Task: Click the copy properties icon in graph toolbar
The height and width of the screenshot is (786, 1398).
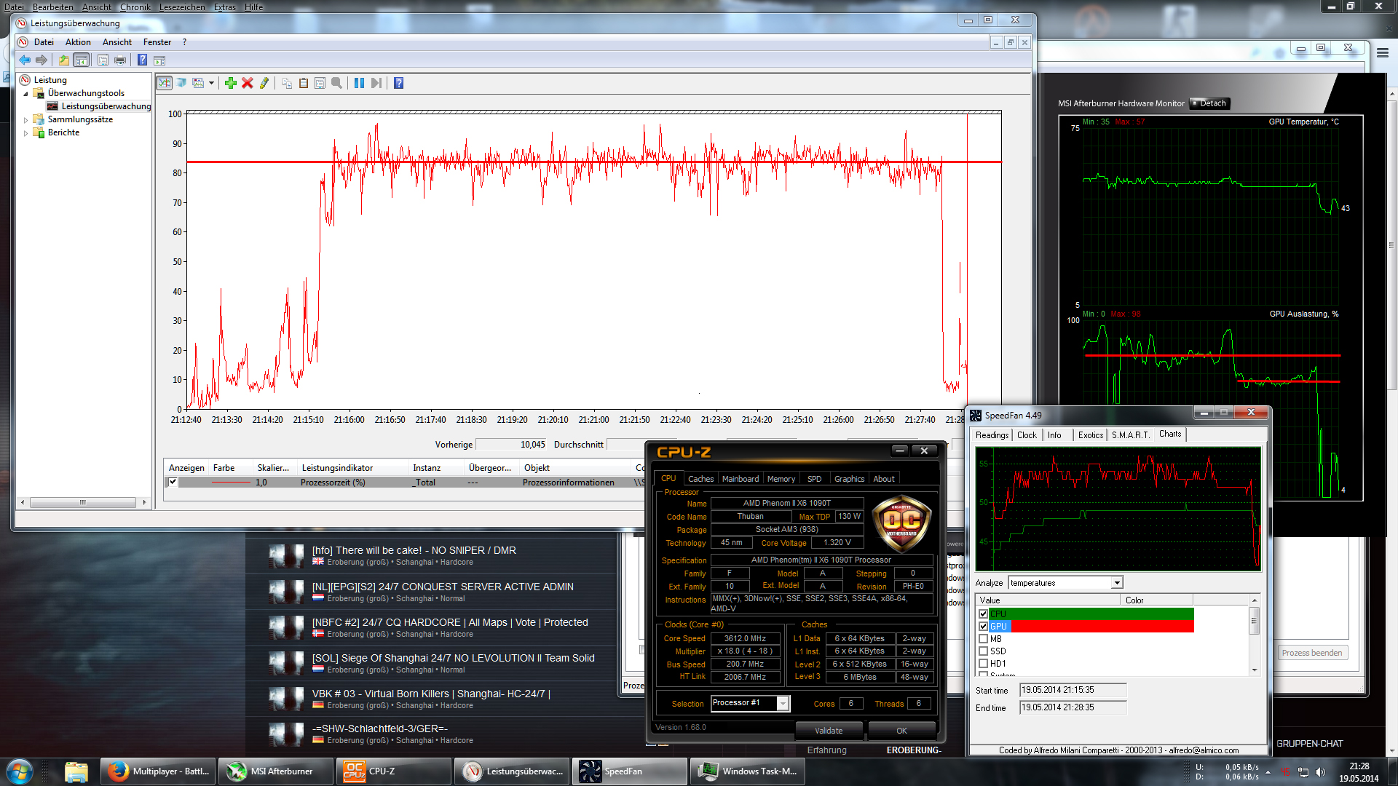Action: pos(287,83)
